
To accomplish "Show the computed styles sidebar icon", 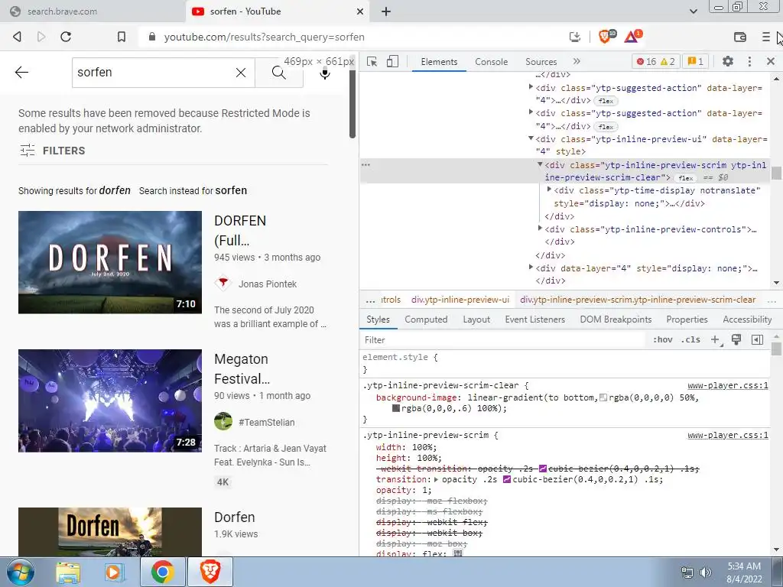I will [757, 340].
